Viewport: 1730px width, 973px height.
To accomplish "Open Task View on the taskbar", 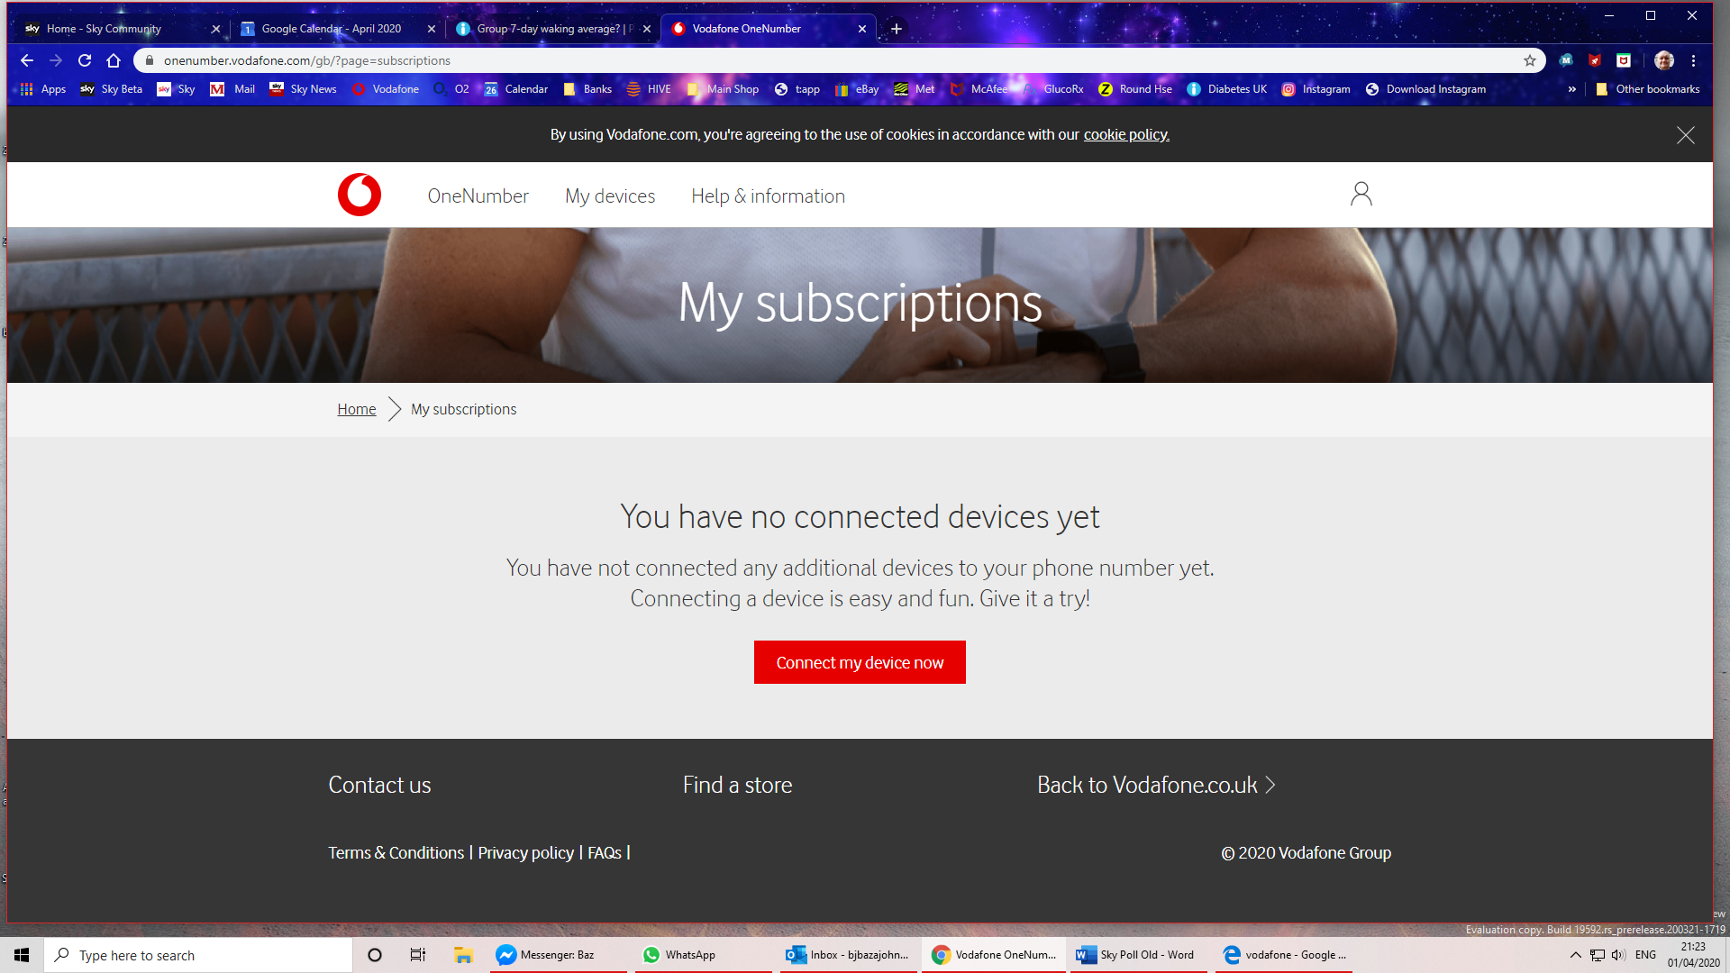I will click(x=417, y=955).
